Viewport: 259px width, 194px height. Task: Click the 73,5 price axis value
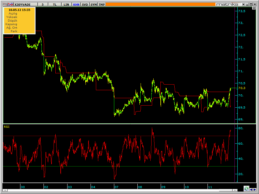(x=242, y=11)
